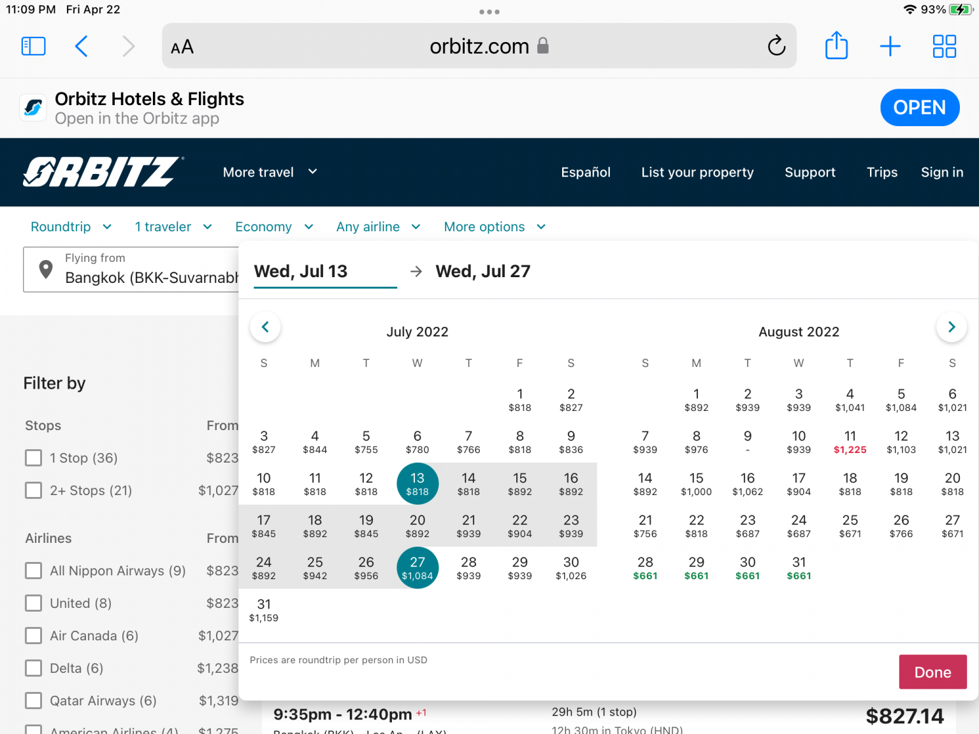Open the Support menu item
This screenshot has height=734, width=979.
pyautogui.click(x=810, y=172)
